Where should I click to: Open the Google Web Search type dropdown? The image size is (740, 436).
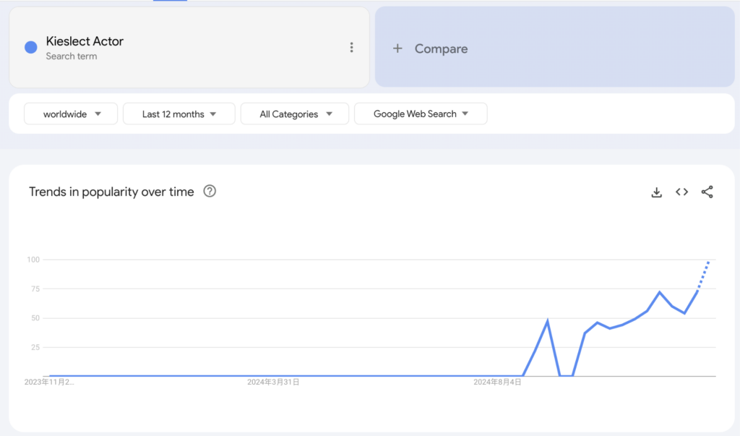421,114
